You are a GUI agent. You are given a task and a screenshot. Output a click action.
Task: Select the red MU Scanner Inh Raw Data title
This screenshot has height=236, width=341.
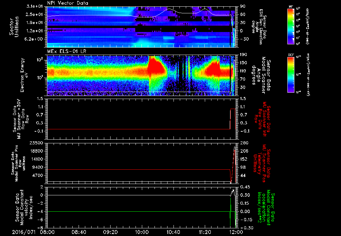point(262,119)
